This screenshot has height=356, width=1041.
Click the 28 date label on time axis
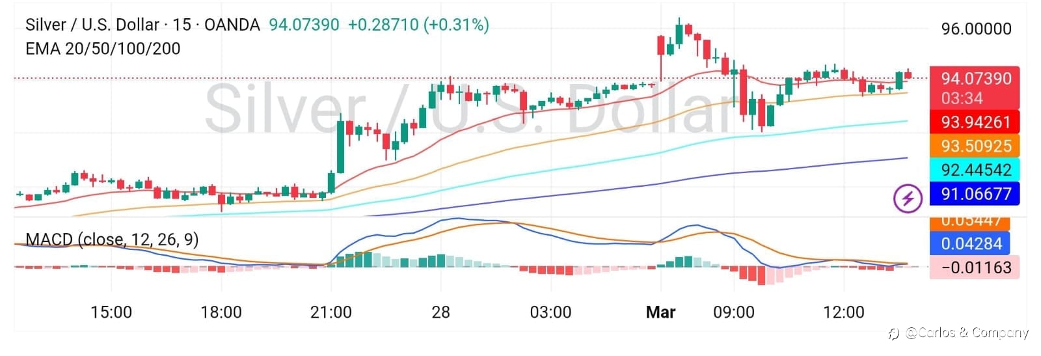pos(441,312)
